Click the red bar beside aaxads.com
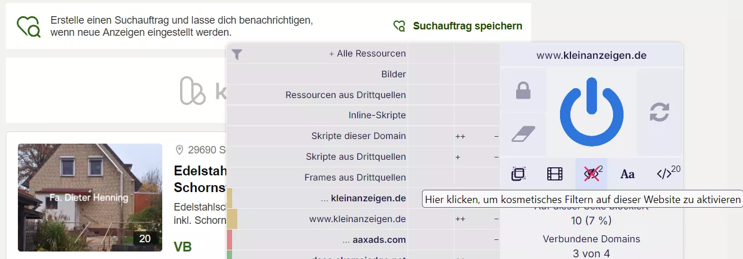743x259 pixels. pos(229,239)
